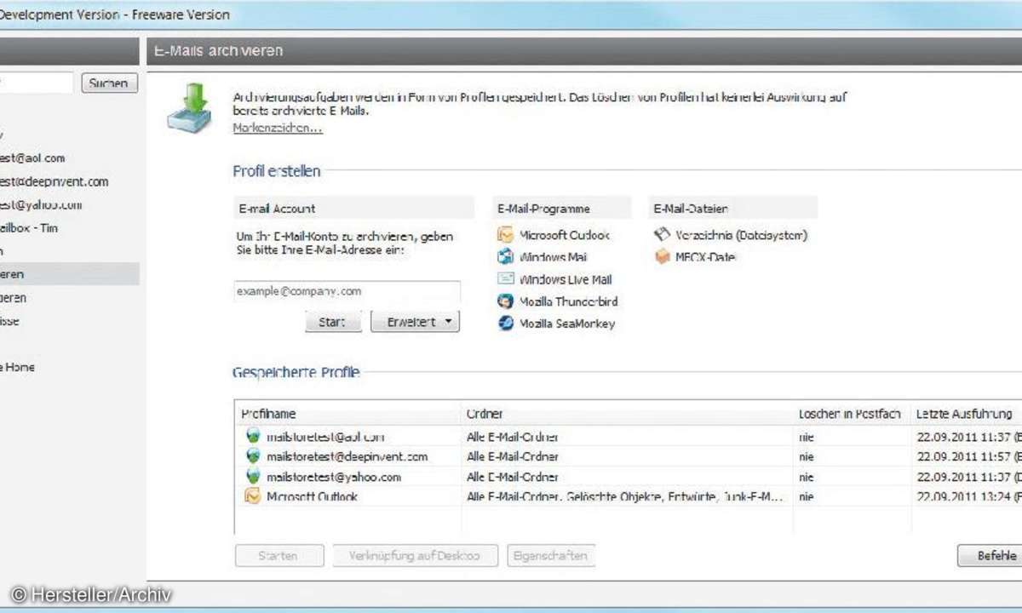Viewport: 1022px width, 613px height.
Task: Sort by Ordner column header
Action: [x=627, y=414]
